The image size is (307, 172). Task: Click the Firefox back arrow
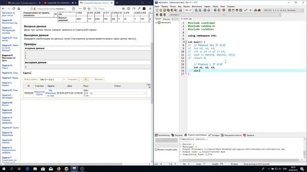tap(3, 9)
